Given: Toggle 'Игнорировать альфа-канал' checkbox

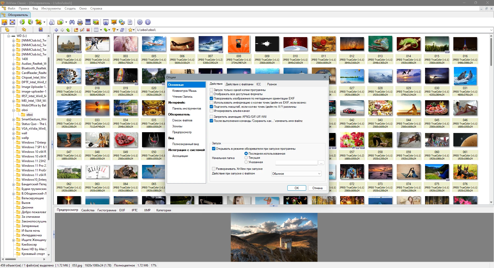Looking at the screenshot, I should 211,111.
